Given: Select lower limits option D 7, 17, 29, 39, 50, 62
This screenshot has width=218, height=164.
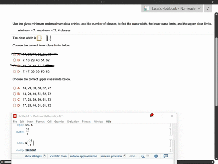Looking at the screenshot, I should click(x=15, y=72).
